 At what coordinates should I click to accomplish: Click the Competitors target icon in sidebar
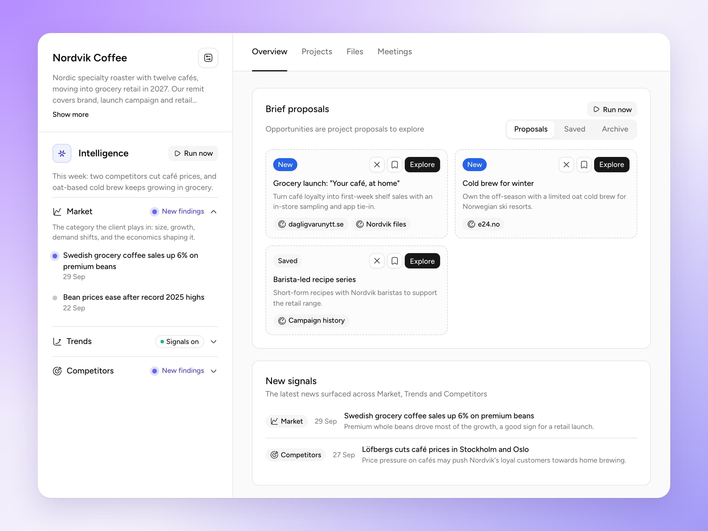[57, 371]
